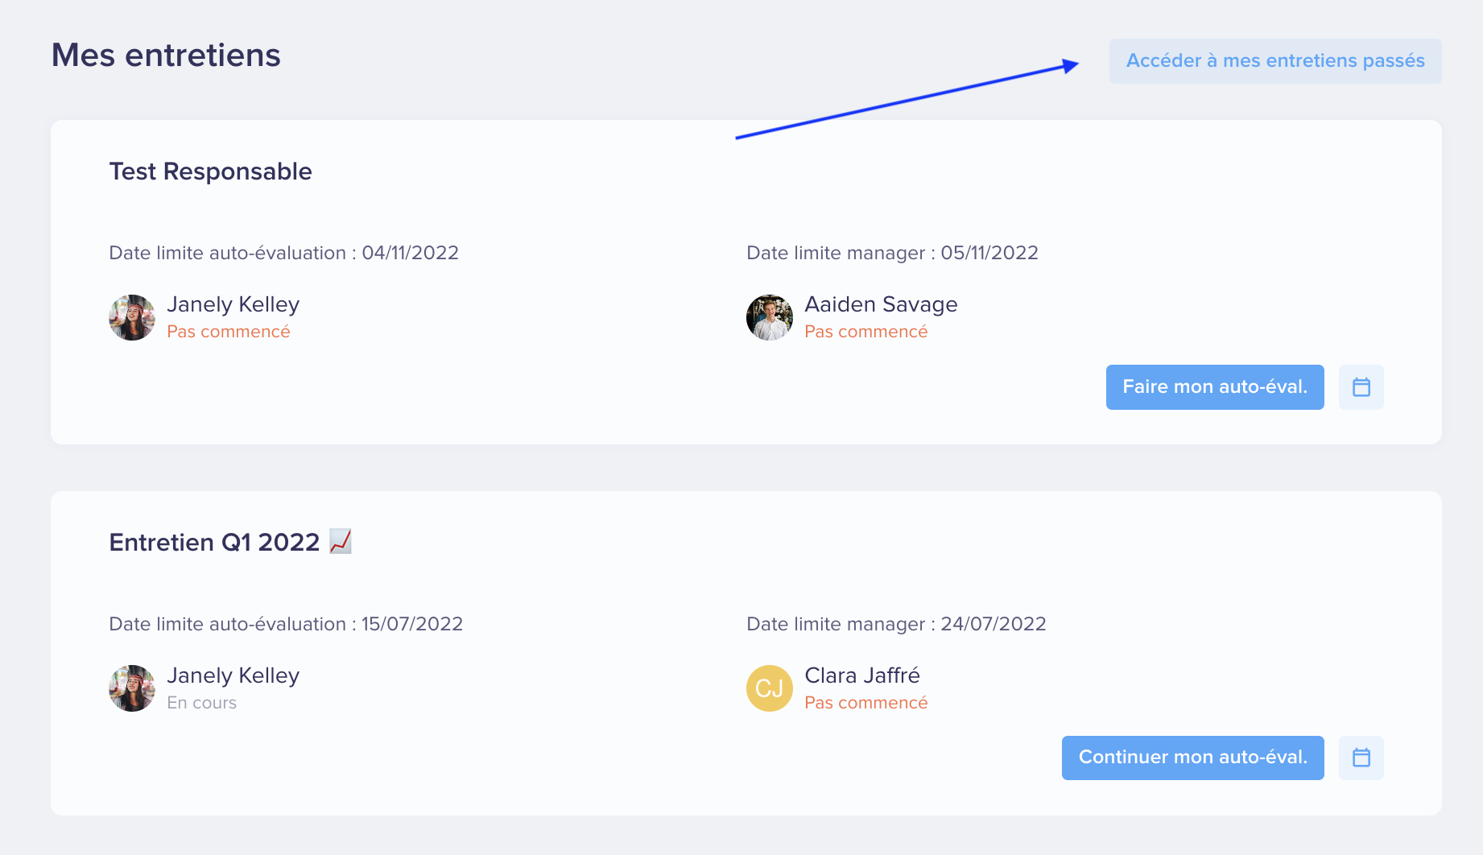Open calendar icon for Test Responsable
The height and width of the screenshot is (855, 1483).
[x=1361, y=387]
